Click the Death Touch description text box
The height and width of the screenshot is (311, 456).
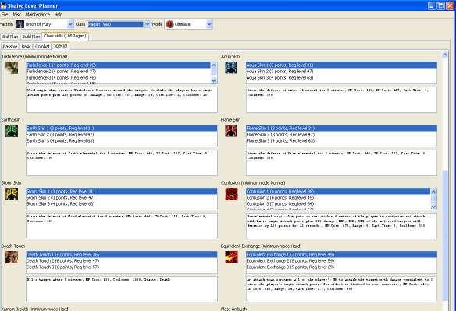coord(122,289)
